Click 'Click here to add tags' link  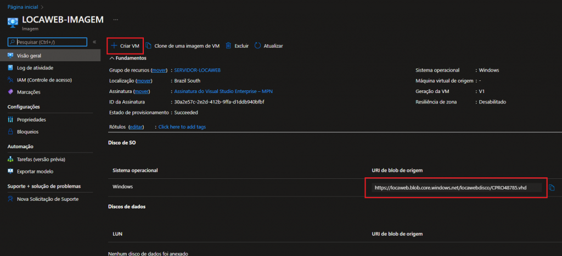pos(182,127)
